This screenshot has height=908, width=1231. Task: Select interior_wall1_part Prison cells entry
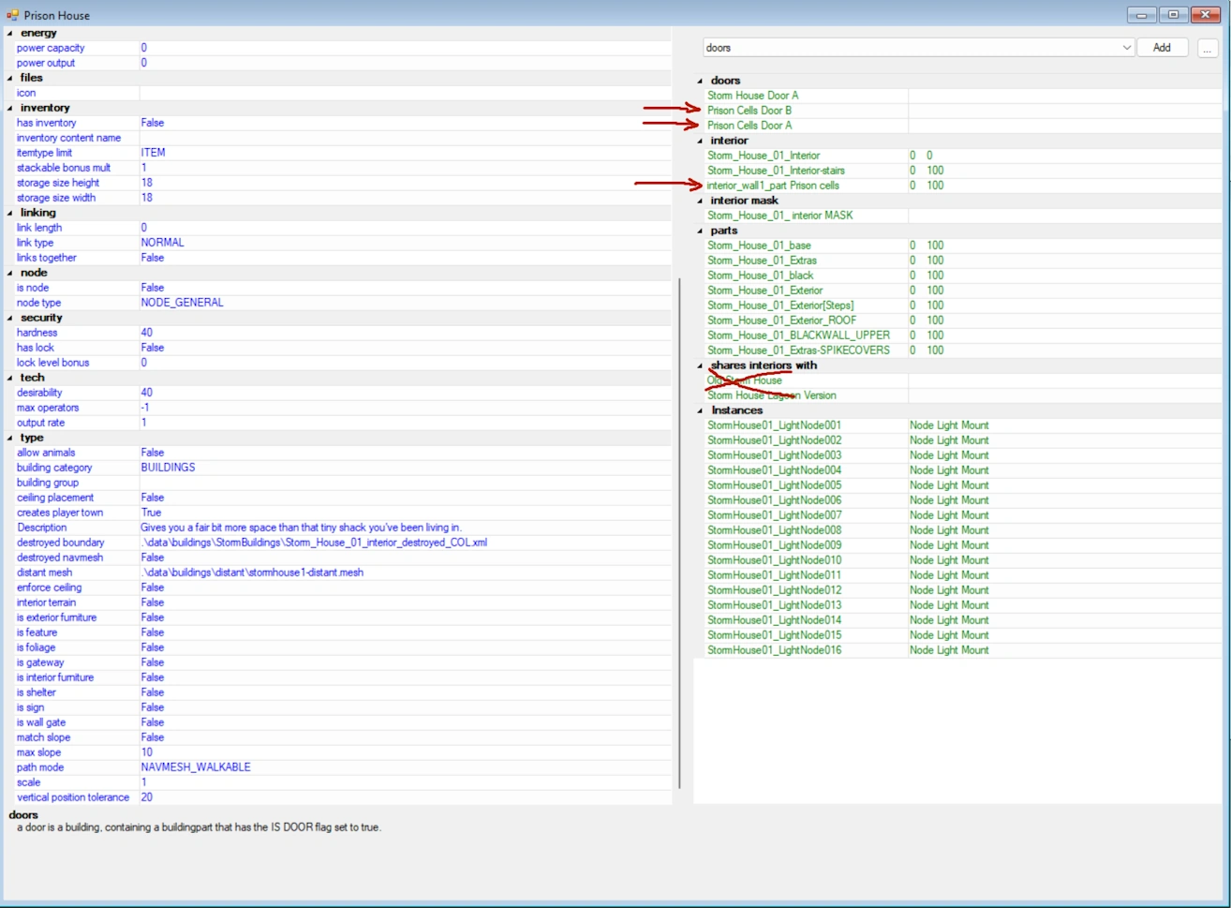773,186
